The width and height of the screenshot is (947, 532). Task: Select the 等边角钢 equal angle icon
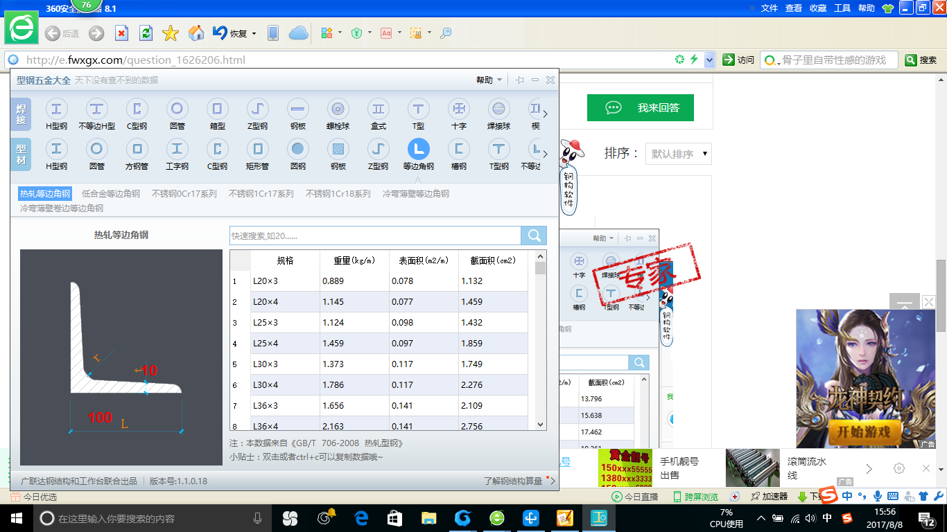pos(418,149)
